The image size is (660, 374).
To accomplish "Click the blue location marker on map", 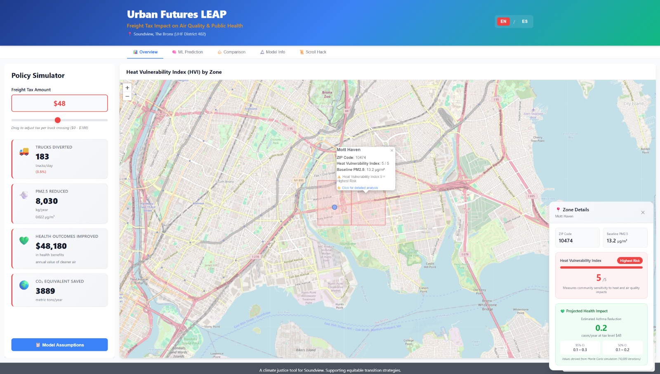I will point(335,207).
